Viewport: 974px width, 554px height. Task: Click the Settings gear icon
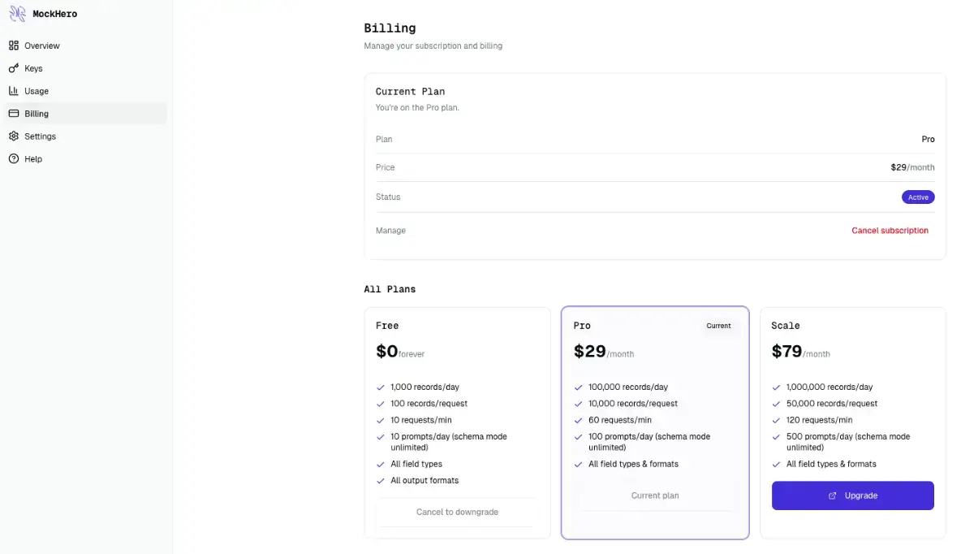coord(14,136)
